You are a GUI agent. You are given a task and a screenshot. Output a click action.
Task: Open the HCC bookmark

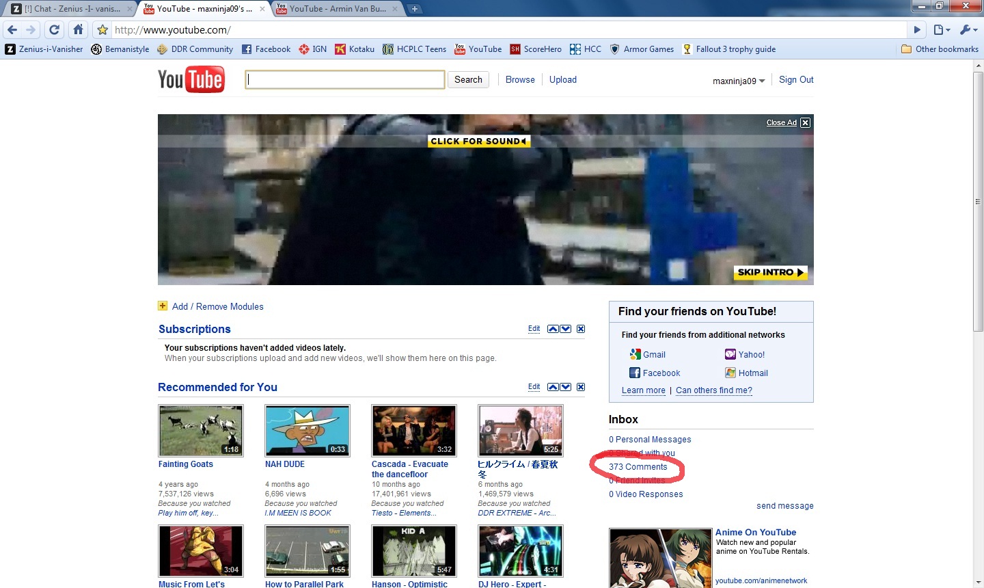coord(586,49)
